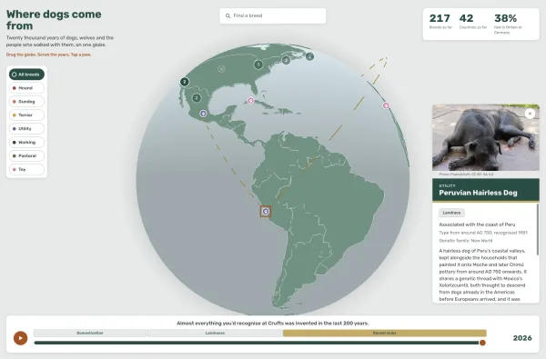Click the Landrace tag in the breed panel
This screenshot has height=359, width=546.
click(451, 213)
